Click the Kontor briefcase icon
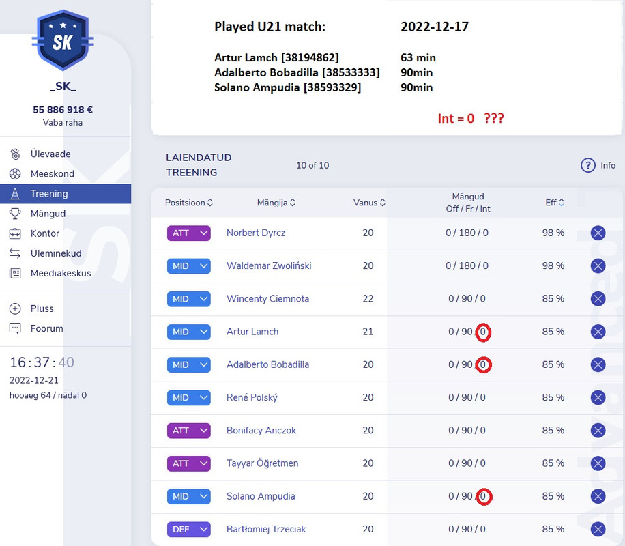This screenshot has width=625, height=546. (15, 233)
